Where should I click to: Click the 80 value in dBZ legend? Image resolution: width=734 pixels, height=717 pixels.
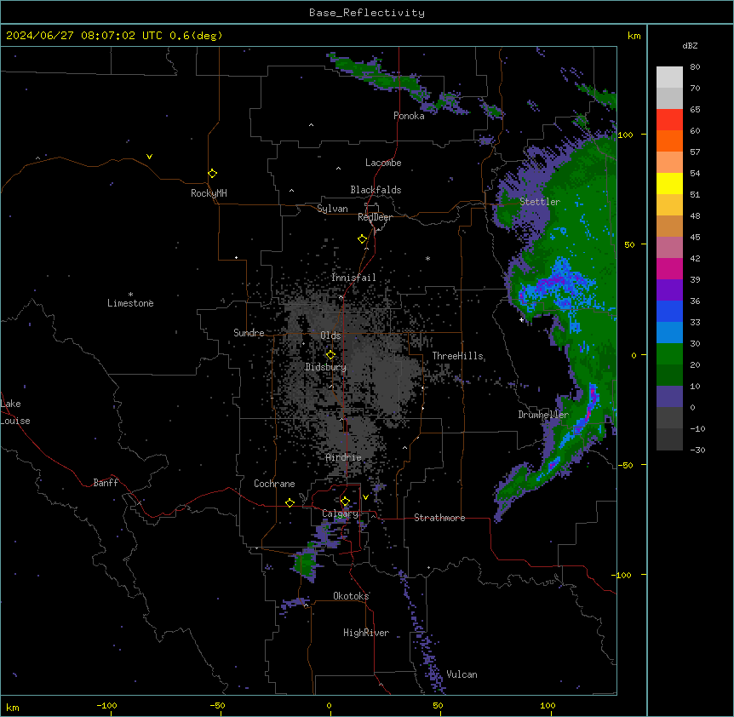coord(695,67)
